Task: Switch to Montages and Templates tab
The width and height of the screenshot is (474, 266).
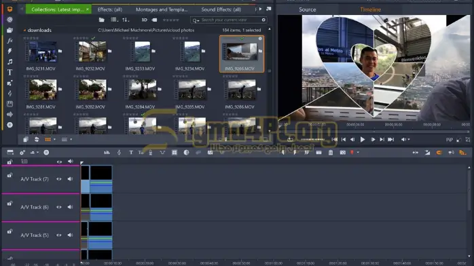Action: click(162, 9)
